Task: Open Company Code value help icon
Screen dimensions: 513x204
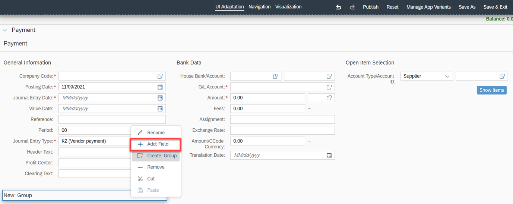Action: coord(160,76)
